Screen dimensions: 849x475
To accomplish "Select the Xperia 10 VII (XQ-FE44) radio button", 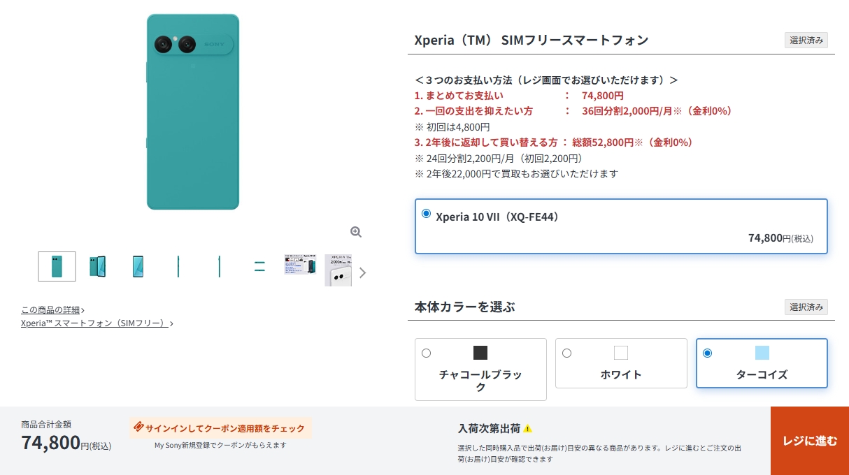I will (427, 214).
